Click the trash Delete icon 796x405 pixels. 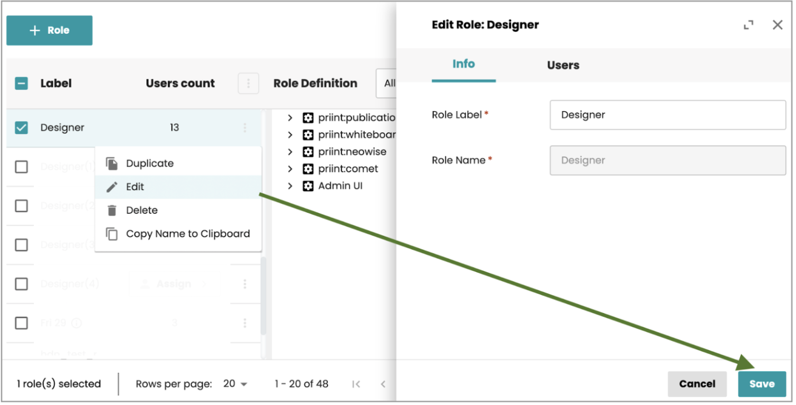click(x=112, y=210)
